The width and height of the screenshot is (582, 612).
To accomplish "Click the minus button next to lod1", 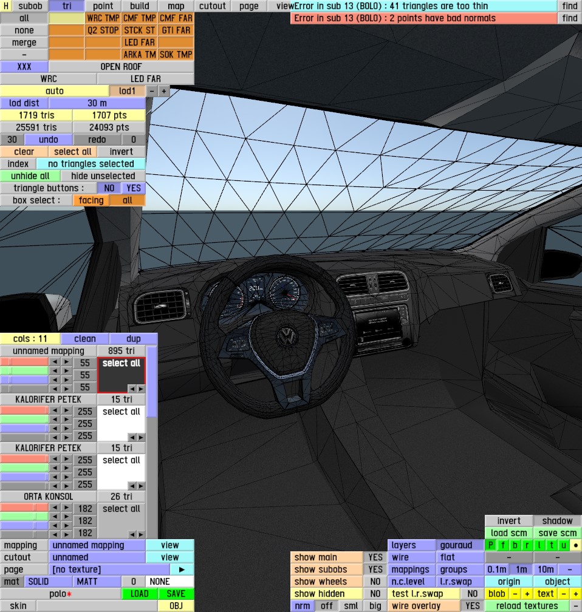I will point(151,91).
